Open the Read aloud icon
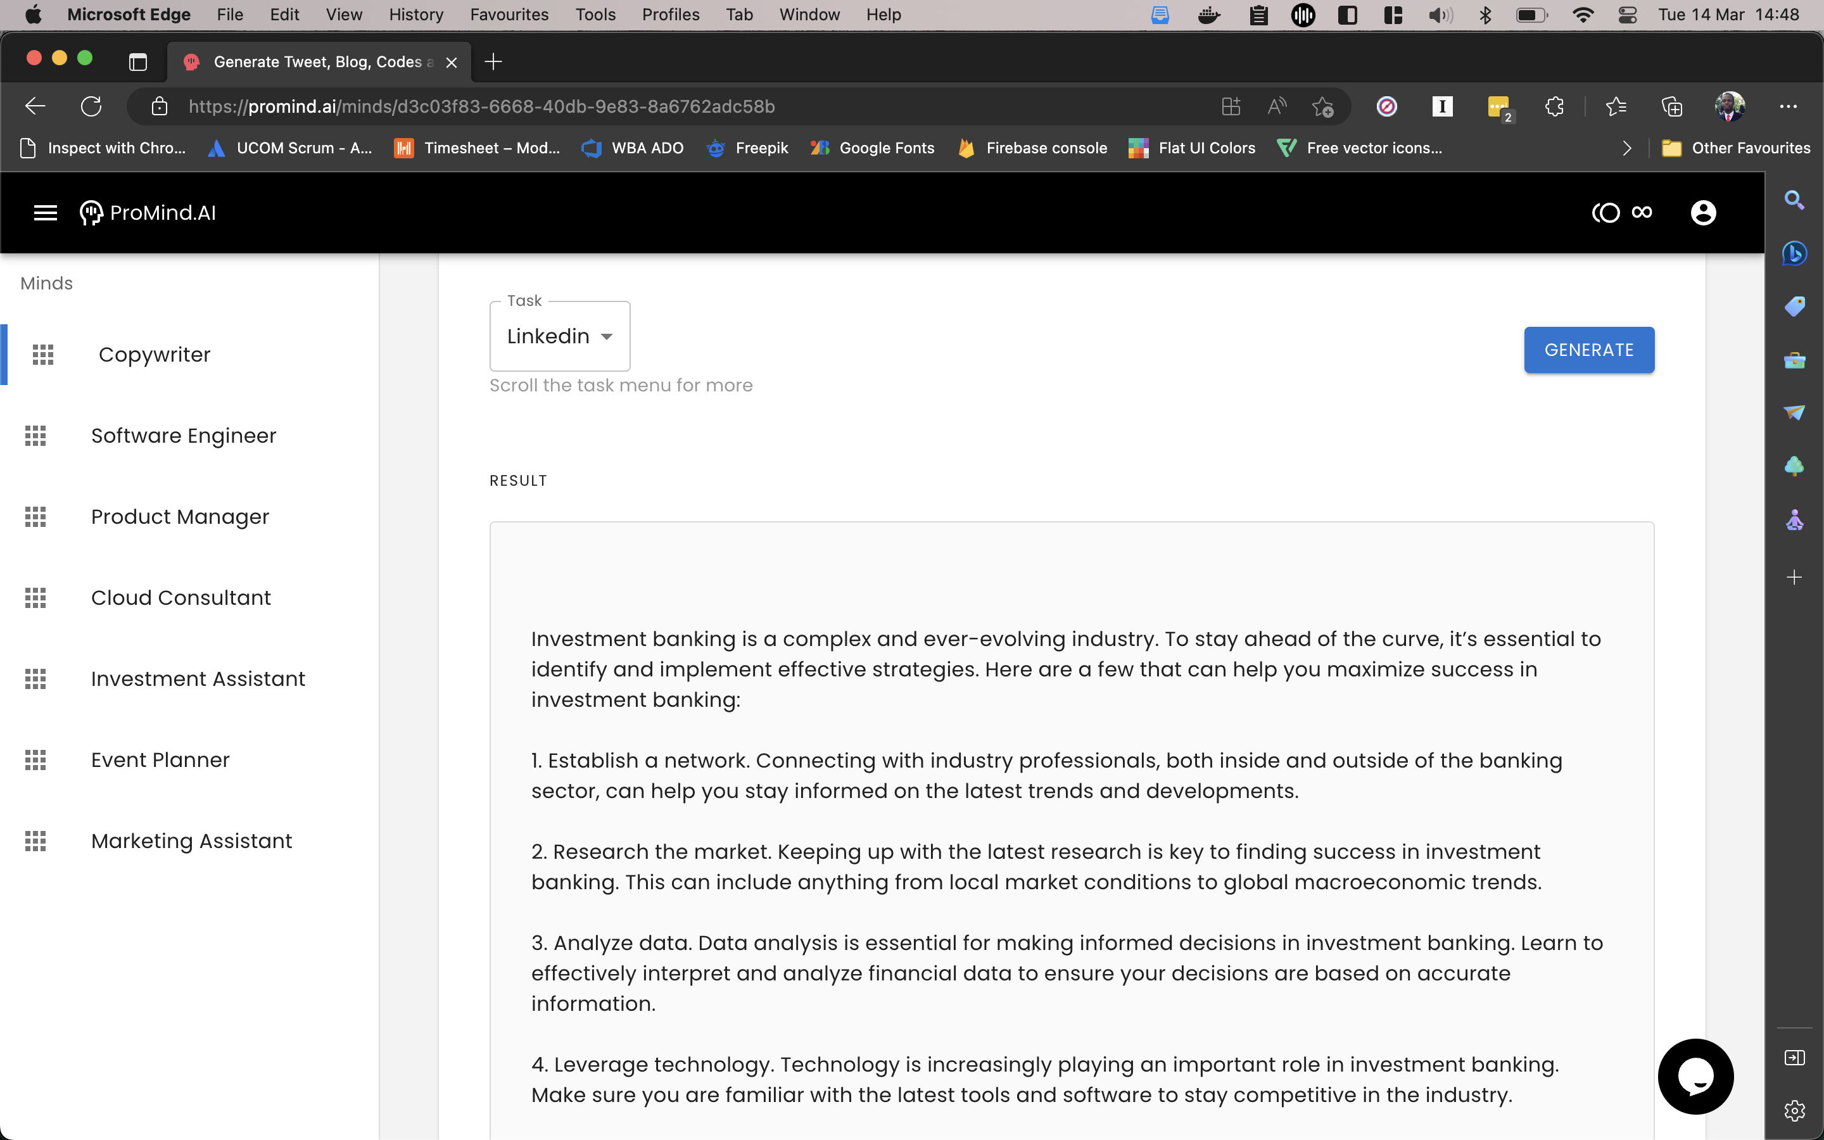The image size is (1824, 1140). (x=1276, y=106)
